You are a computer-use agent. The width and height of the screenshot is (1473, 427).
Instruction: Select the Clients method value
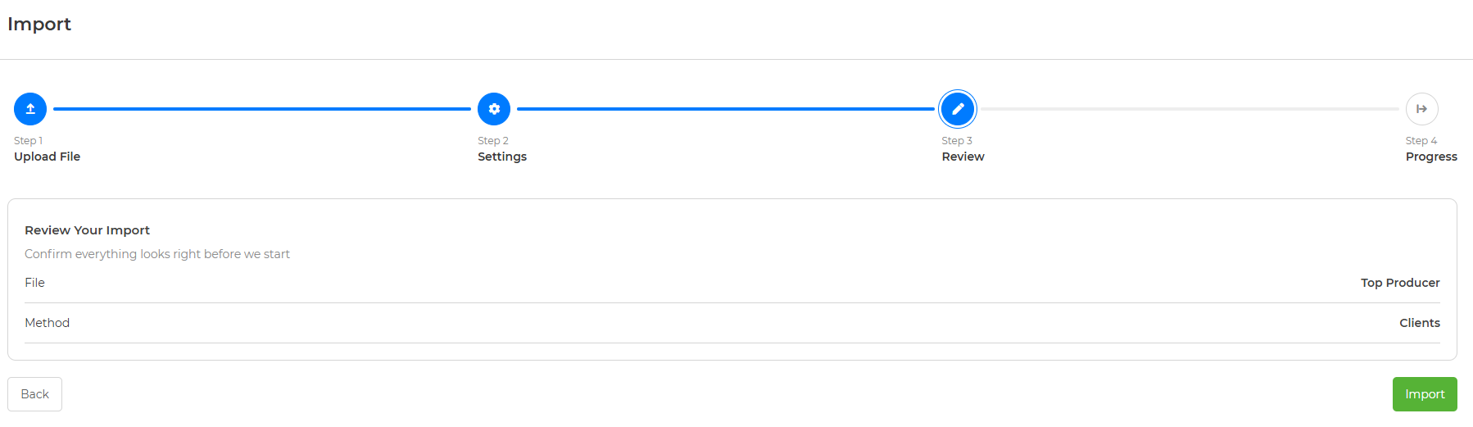pos(1419,323)
